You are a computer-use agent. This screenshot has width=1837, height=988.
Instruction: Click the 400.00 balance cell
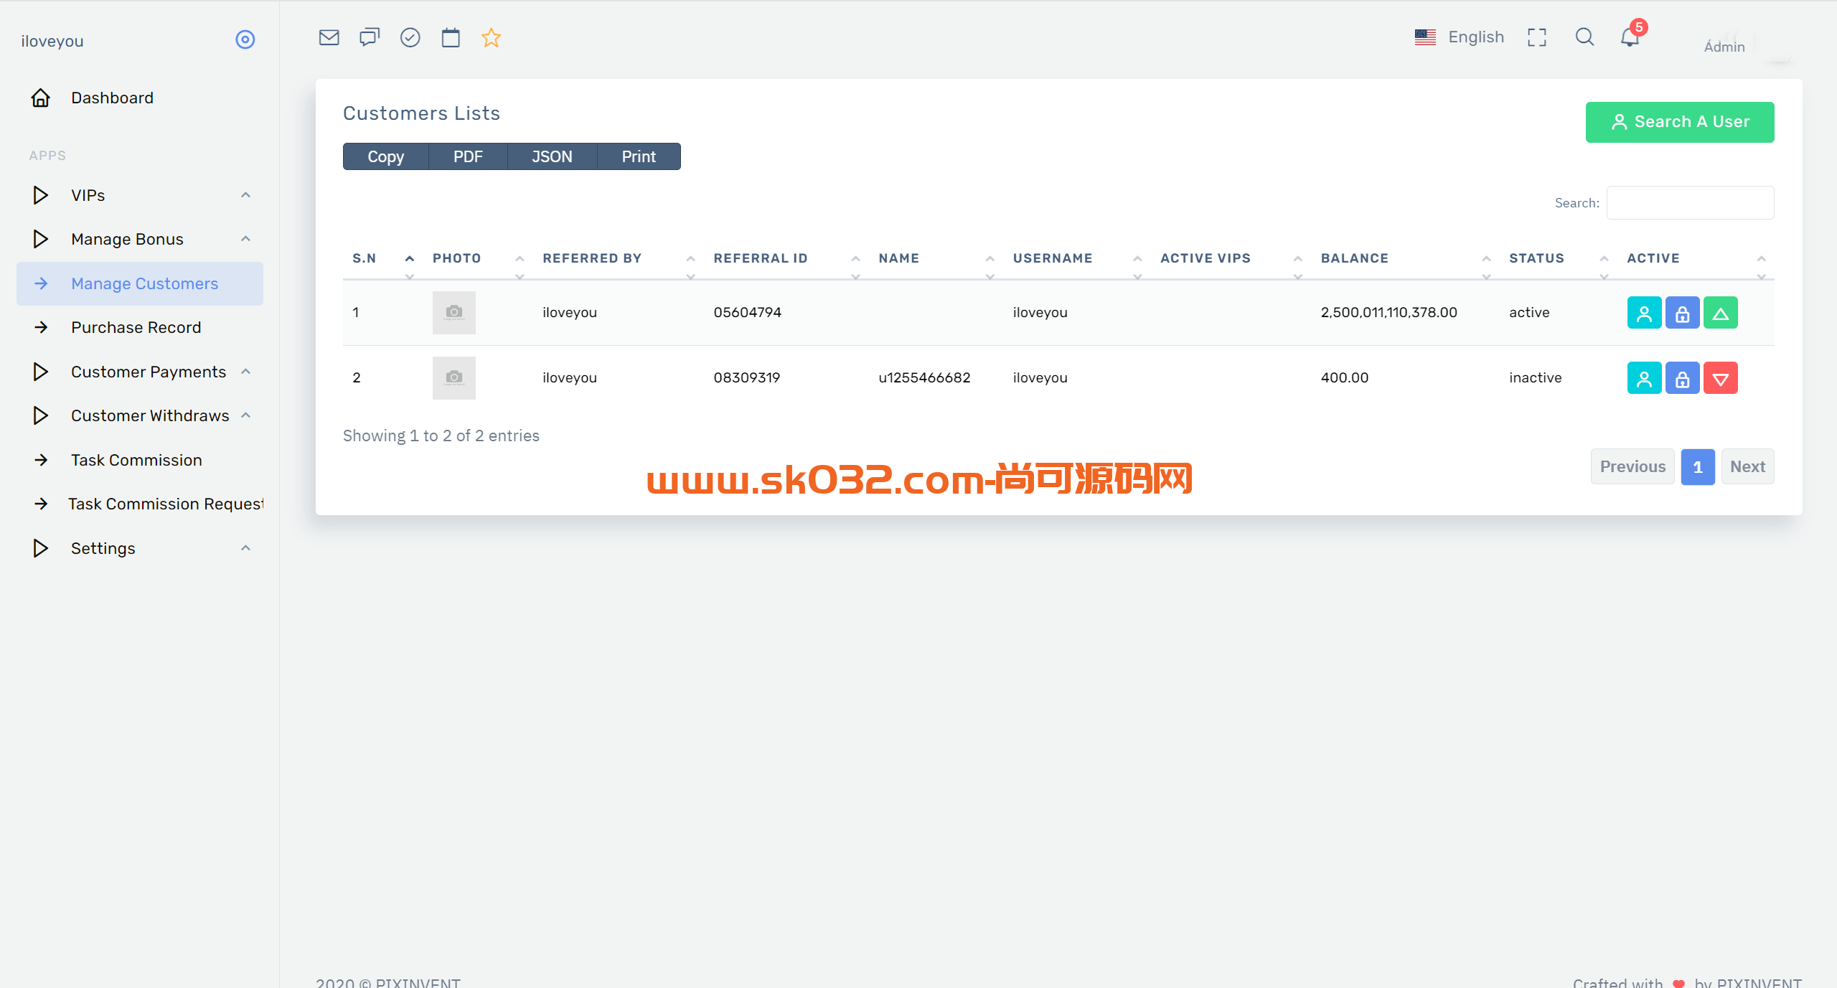click(x=1344, y=377)
